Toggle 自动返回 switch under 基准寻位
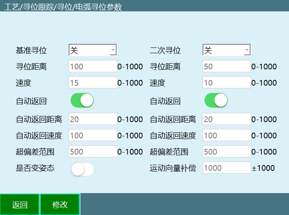 (x=82, y=101)
